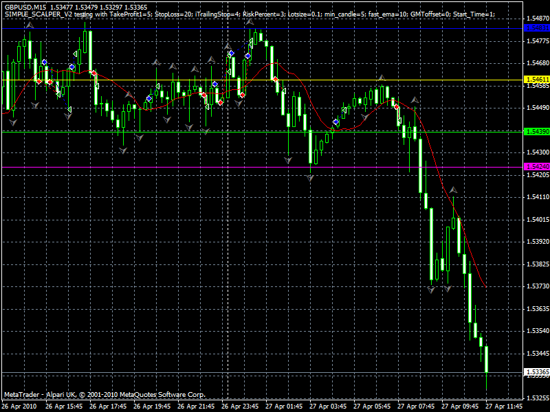Click the 1.54680 price scale label
The height and width of the screenshot is (412, 550).
538,63
